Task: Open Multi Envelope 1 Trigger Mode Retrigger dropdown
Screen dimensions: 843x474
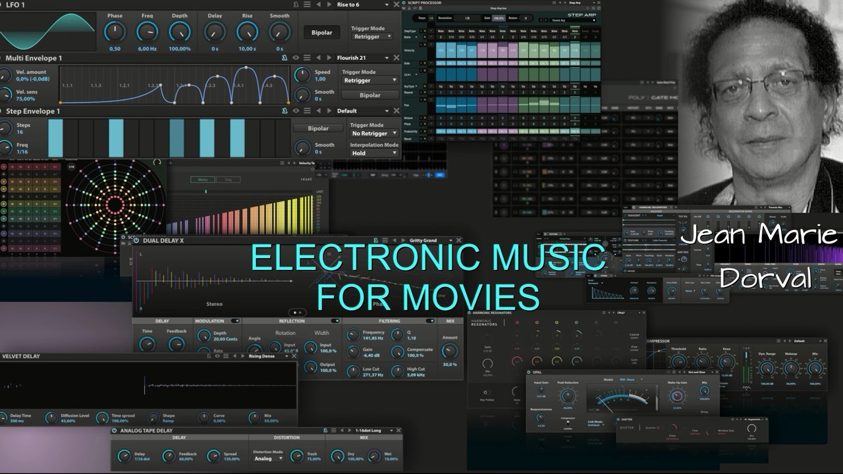Action: pyautogui.click(x=369, y=80)
